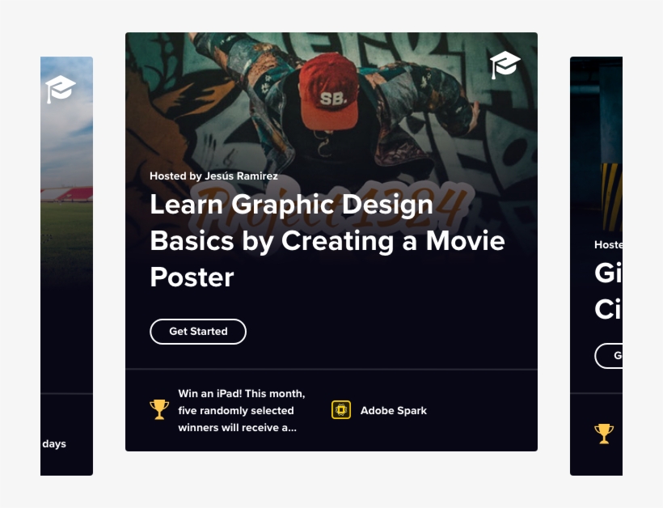The width and height of the screenshot is (663, 508).
Task: Click the cut-off 'Hoste' text on right card
Action: tap(608, 244)
